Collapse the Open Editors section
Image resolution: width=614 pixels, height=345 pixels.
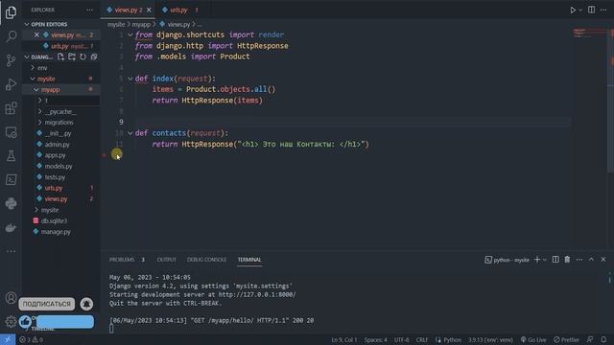pos(27,24)
